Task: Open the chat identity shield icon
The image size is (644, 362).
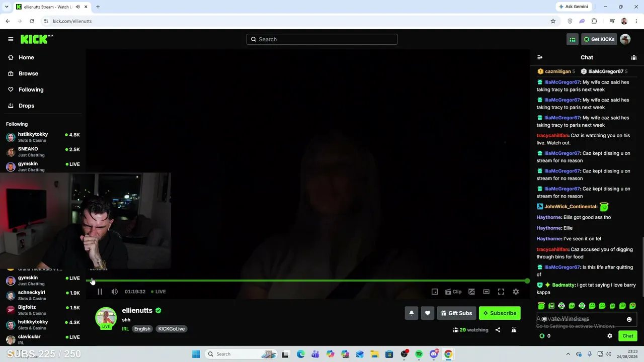Action: coord(544,319)
